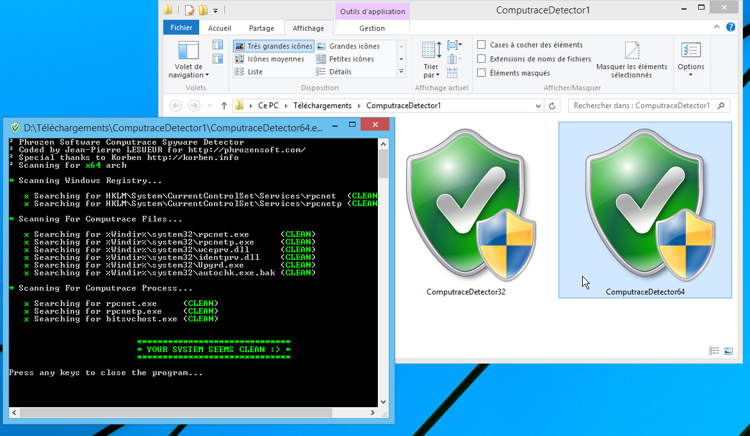Choose Grandes icônes layout
Image resolution: width=750 pixels, height=436 pixels.
click(x=348, y=46)
